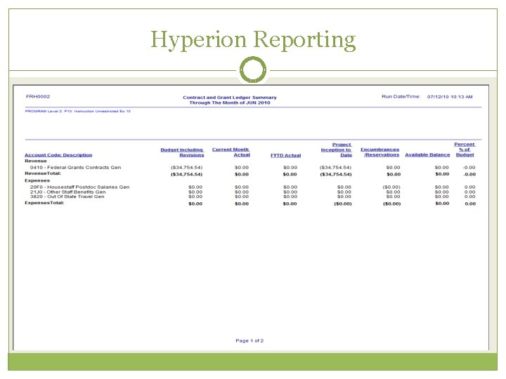Click $0.00 FYTD Actual in RevenueTotal row
The width and height of the screenshot is (506, 379).
[x=290, y=174]
